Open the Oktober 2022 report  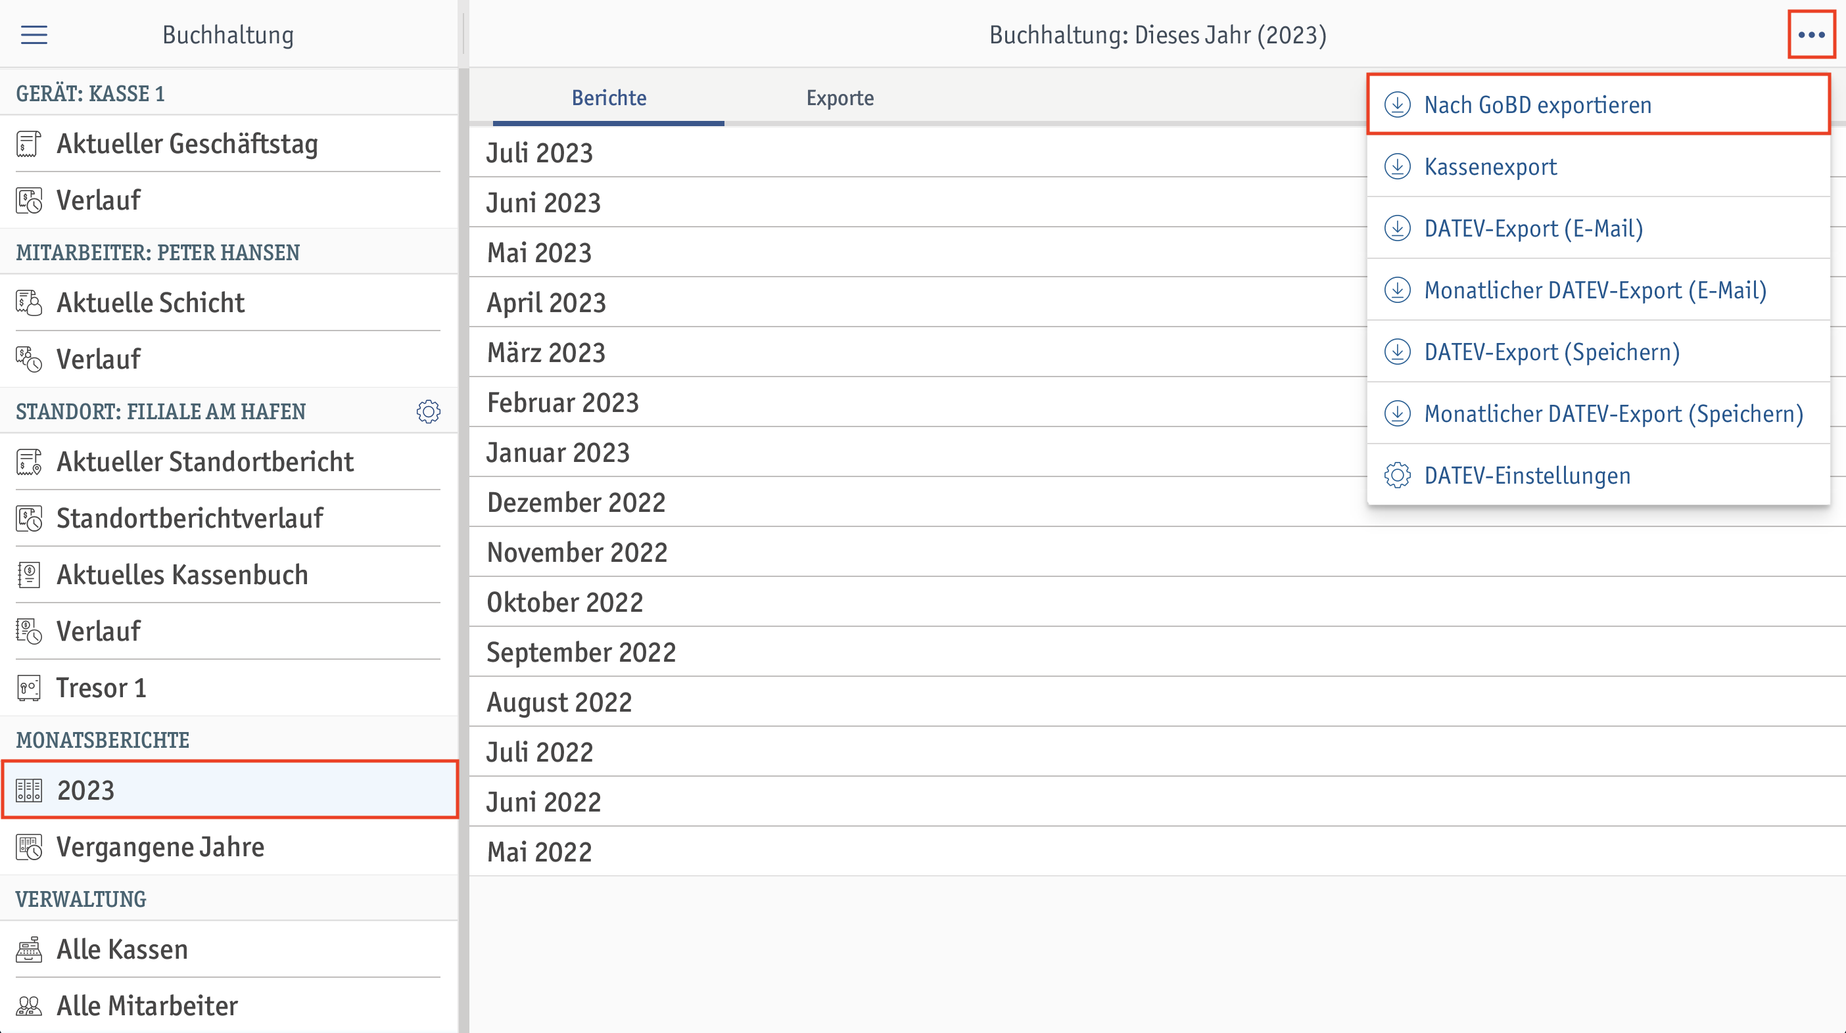[1157, 603]
